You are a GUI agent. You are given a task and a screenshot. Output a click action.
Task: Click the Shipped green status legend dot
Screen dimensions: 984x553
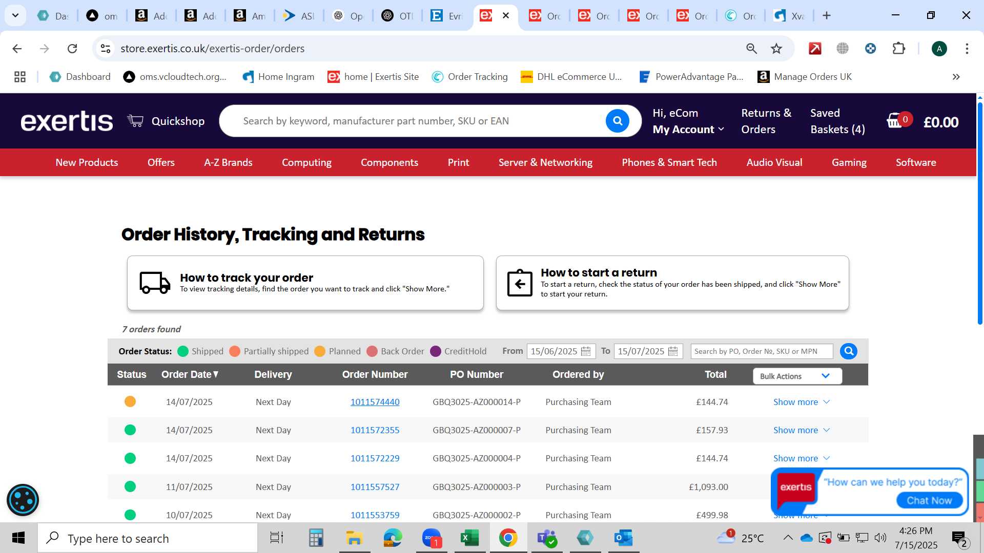[183, 351]
